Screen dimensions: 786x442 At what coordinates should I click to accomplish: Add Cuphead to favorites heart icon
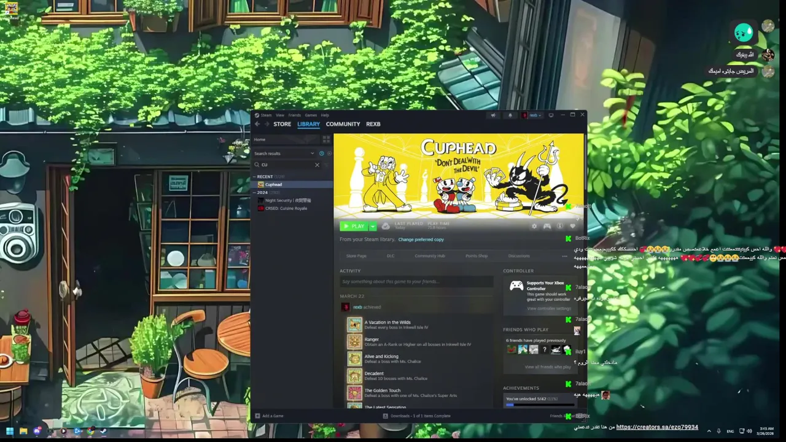click(572, 226)
